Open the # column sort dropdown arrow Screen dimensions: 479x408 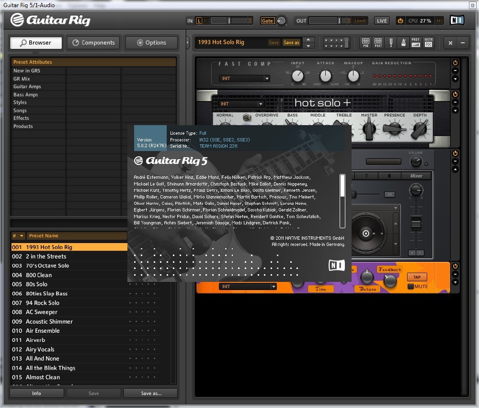(22, 236)
